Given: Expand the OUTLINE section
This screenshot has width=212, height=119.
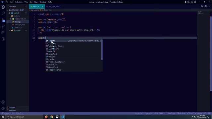Looking at the screenshot, I should coord(18,107).
